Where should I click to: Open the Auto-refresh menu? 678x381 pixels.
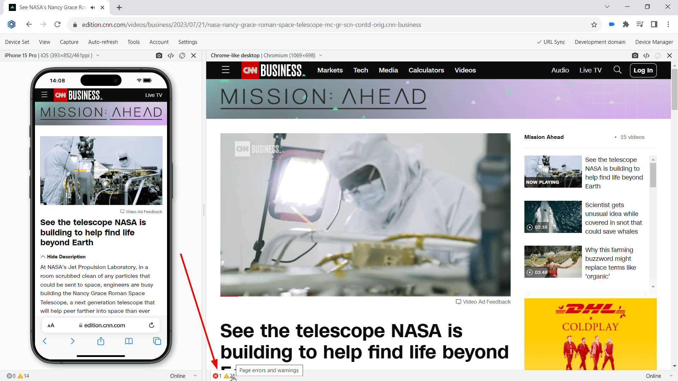pos(103,42)
